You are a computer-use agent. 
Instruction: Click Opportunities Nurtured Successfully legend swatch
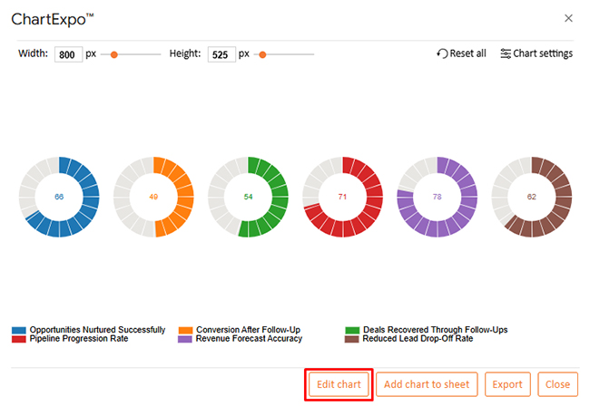[x=19, y=330]
